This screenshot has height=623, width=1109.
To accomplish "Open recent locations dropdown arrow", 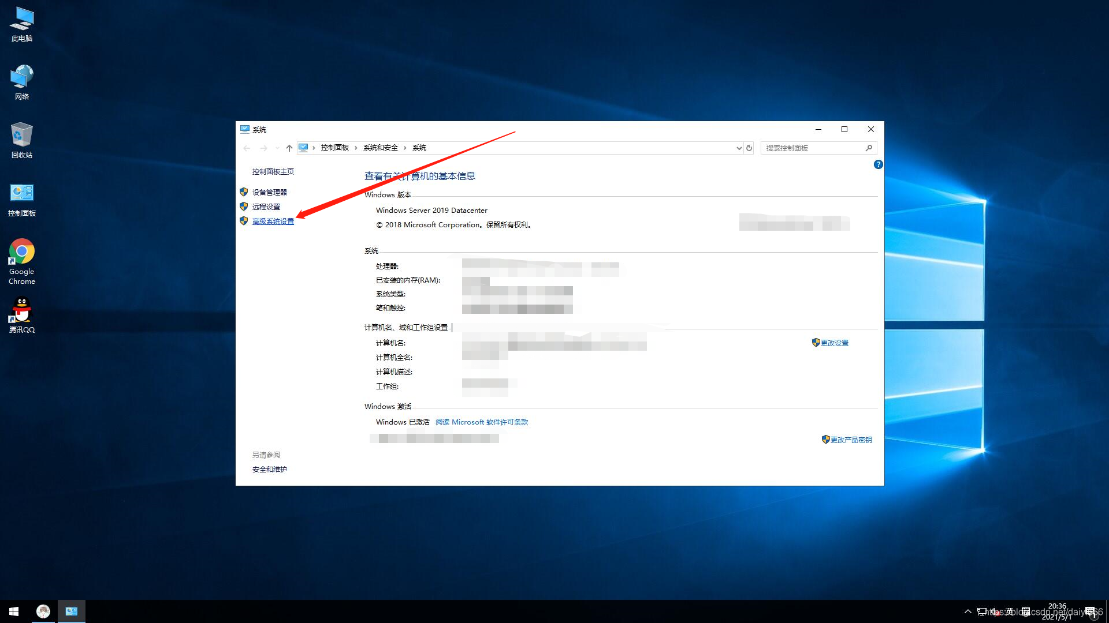I will (x=277, y=148).
